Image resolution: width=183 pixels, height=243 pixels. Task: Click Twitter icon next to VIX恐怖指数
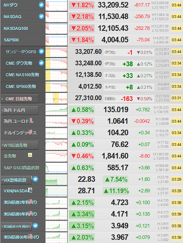[x=35, y=179]
